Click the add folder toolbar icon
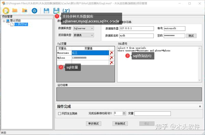 click(x=25, y=11)
